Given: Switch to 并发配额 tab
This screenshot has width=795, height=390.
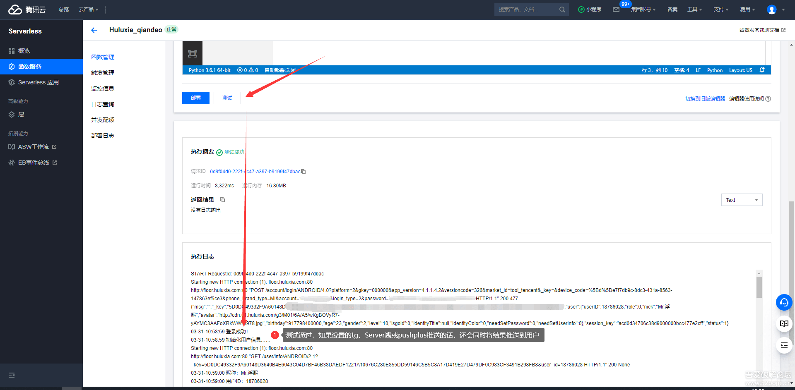Looking at the screenshot, I should (x=103, y=120).
